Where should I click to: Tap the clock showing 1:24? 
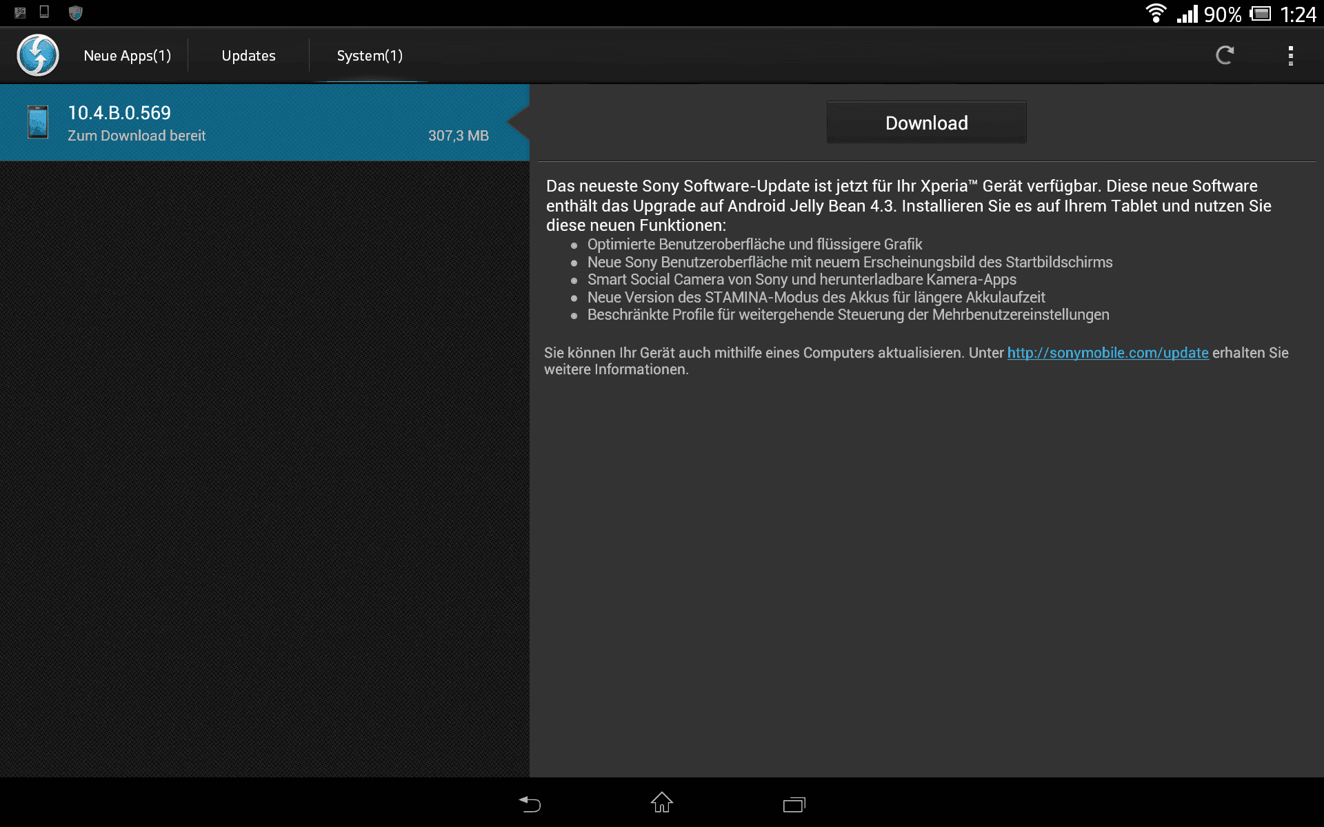1298,14
